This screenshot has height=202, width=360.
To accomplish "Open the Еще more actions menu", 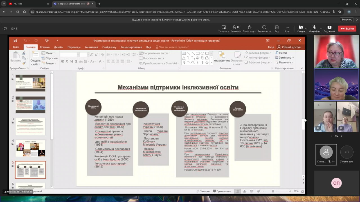I will (287, 28).
